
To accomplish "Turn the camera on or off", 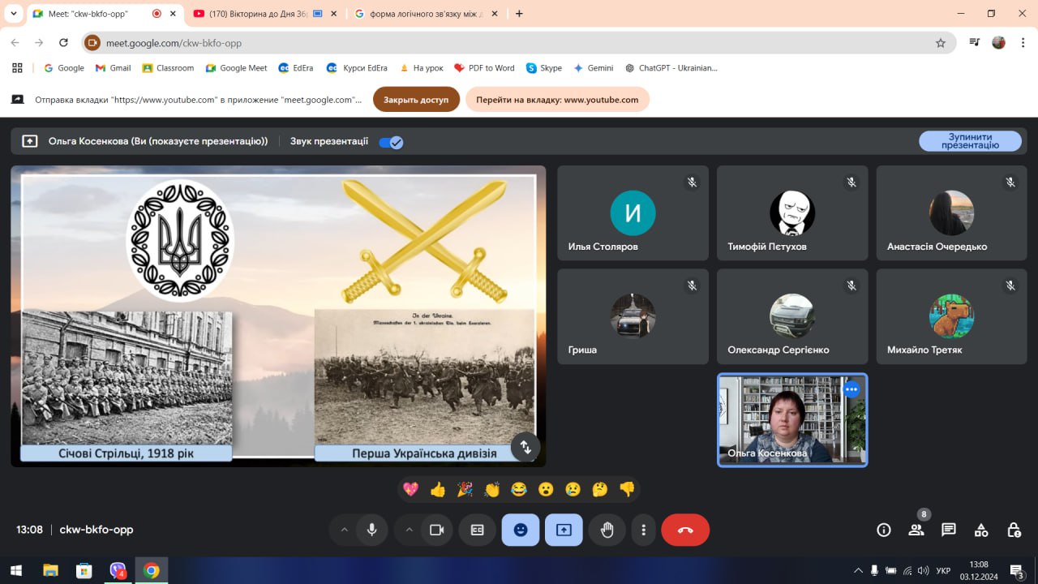I will click(436, 530).
